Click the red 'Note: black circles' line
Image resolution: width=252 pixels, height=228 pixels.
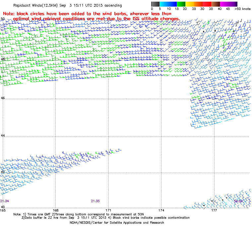[87, 14]
